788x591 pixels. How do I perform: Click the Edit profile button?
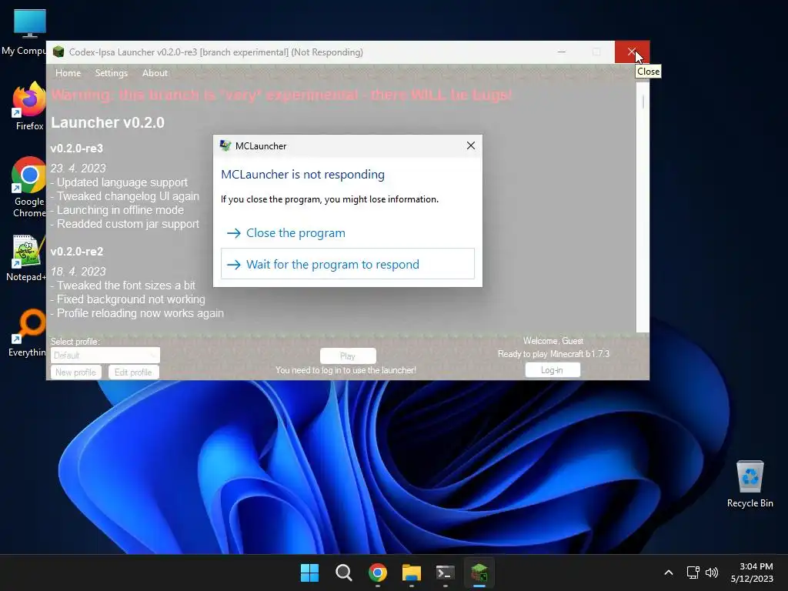(133, 372)
